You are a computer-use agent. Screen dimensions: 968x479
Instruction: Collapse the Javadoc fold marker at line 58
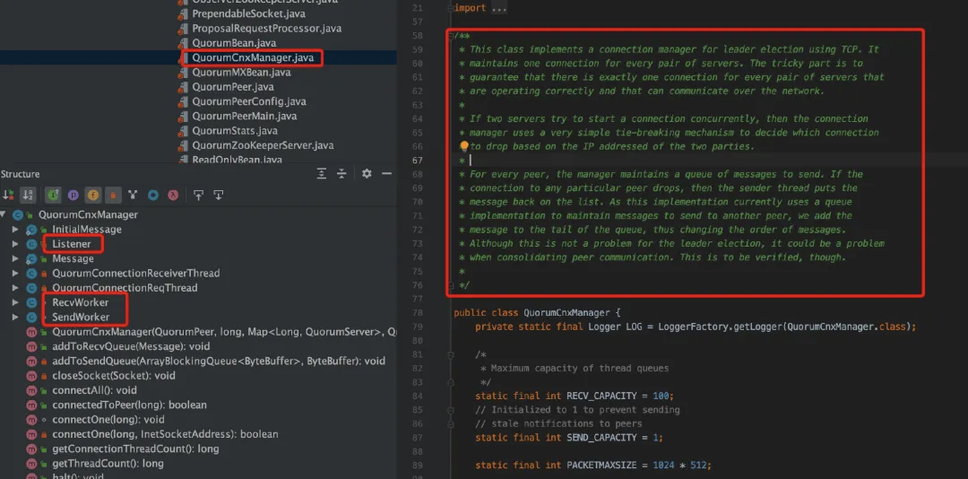(x=451, y=36)
